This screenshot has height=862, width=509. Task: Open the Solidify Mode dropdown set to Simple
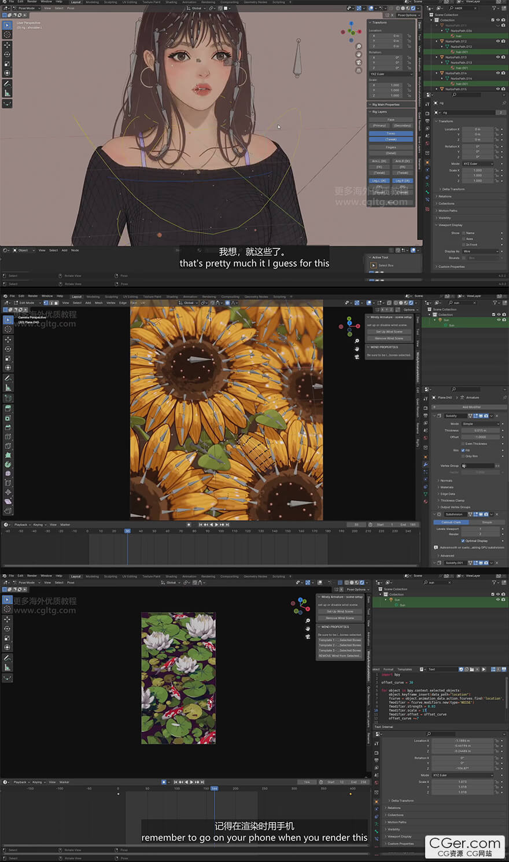[x=480, y=424]
